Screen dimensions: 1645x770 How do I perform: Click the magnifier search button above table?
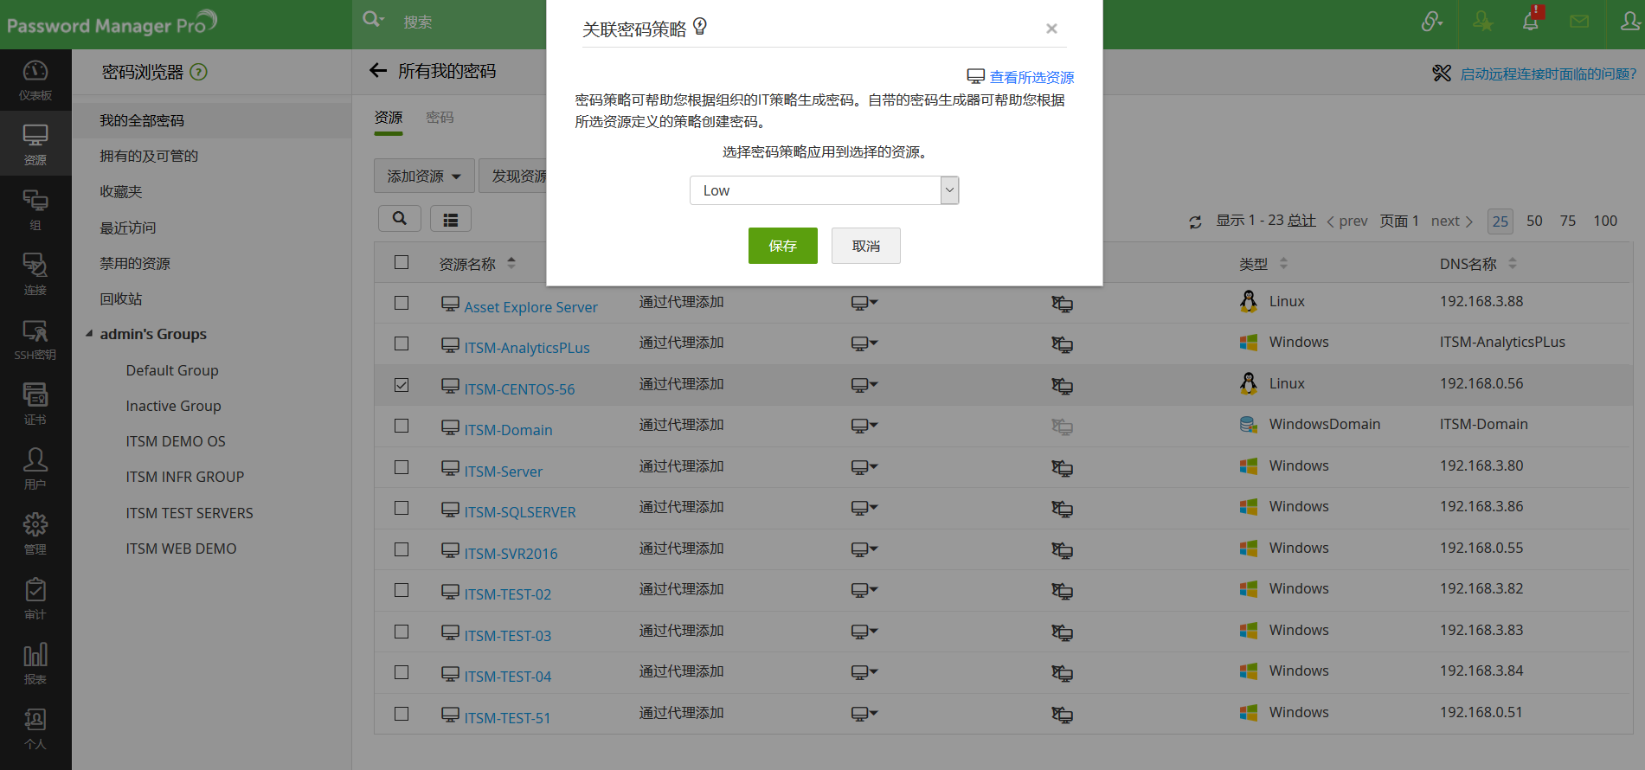coord(399,219)
